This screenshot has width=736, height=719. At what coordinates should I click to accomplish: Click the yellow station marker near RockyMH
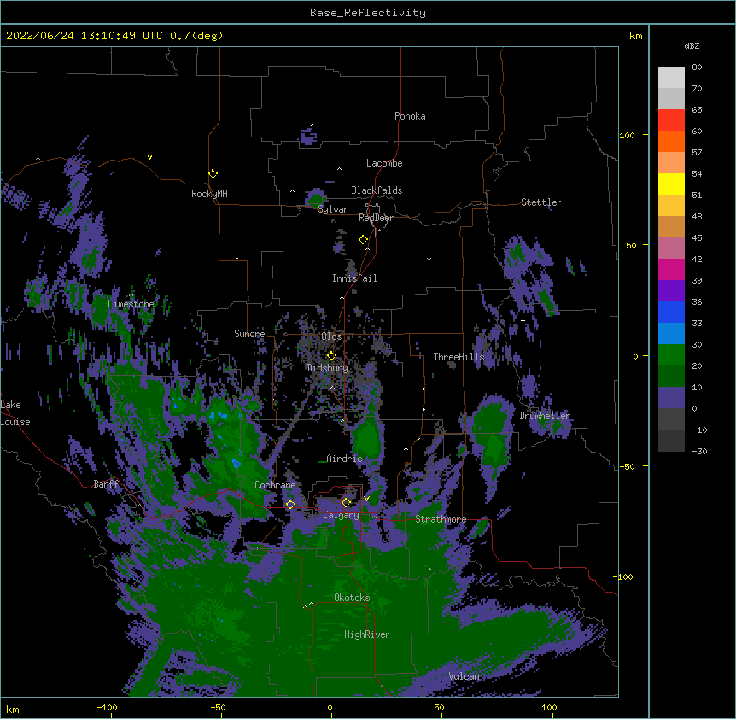coord(213,174)
